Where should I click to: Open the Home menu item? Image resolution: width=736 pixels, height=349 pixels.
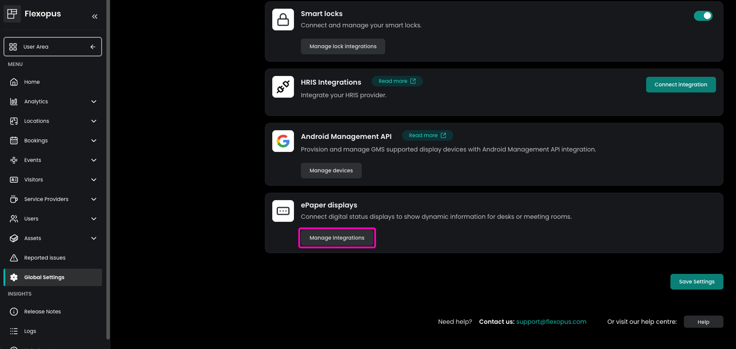click(x=53, y=82)
